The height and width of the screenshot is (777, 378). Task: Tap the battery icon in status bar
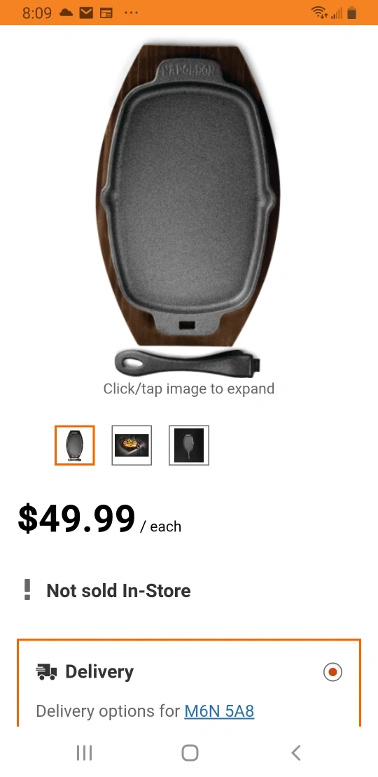(x=351, y=13)
